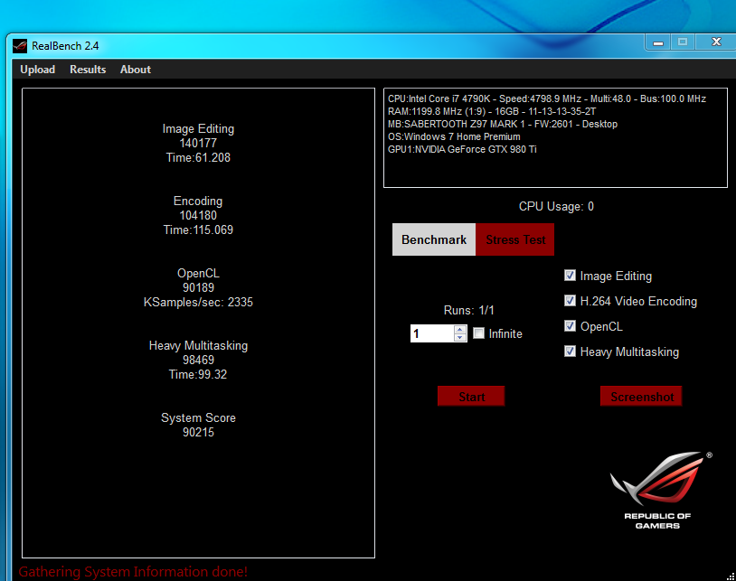Click the Heavy Multitasking score 98469
The image size is (736, 581).
198,361
